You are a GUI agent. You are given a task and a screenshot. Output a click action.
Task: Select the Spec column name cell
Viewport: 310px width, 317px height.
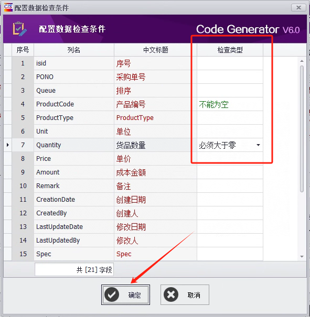74,254
